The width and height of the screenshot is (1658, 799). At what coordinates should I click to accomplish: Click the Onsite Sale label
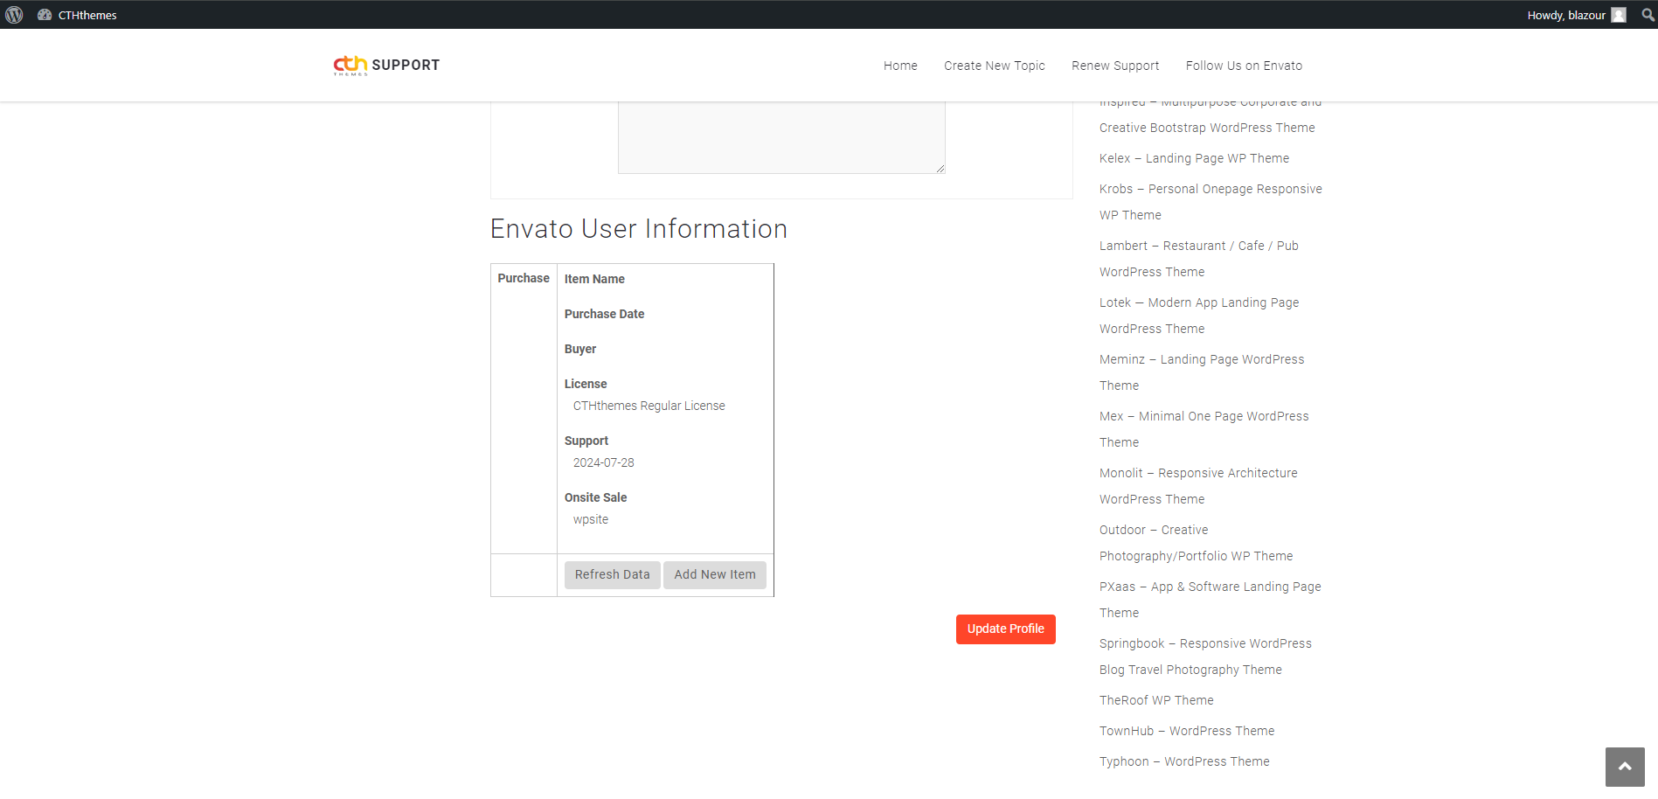(595, 497)
